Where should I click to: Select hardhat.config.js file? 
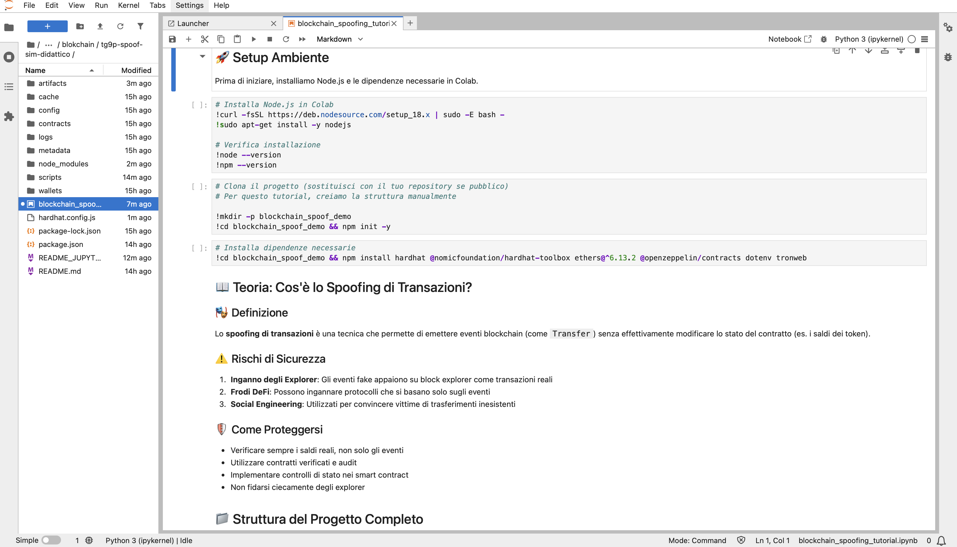(x=89, y=217)
